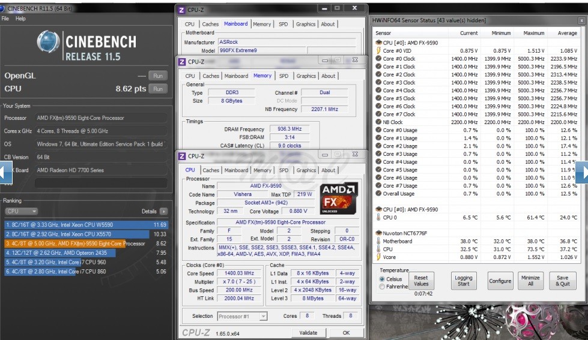Image resolution: width=588 pixels, height=340 pixels.
Task: Open the CPU ranking dropdown
Action: point(22,211)
